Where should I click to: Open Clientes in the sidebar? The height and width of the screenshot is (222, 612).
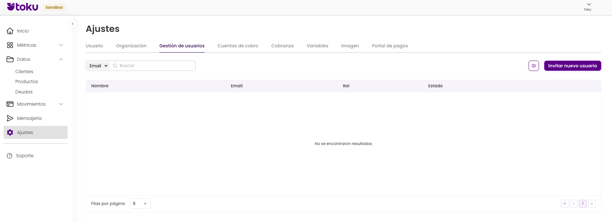click(24, 72)
